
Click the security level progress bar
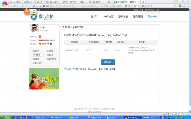coord(44,40)
